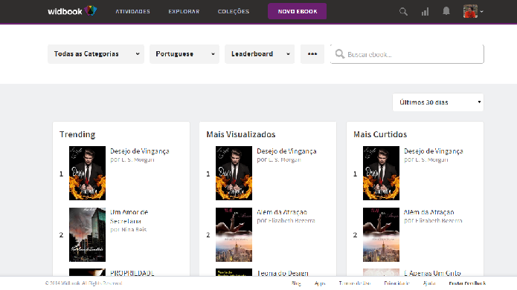Open Desejo de Vingança cover in Mais Curtidos
This screenshot has height=290, width=517.
381,173
